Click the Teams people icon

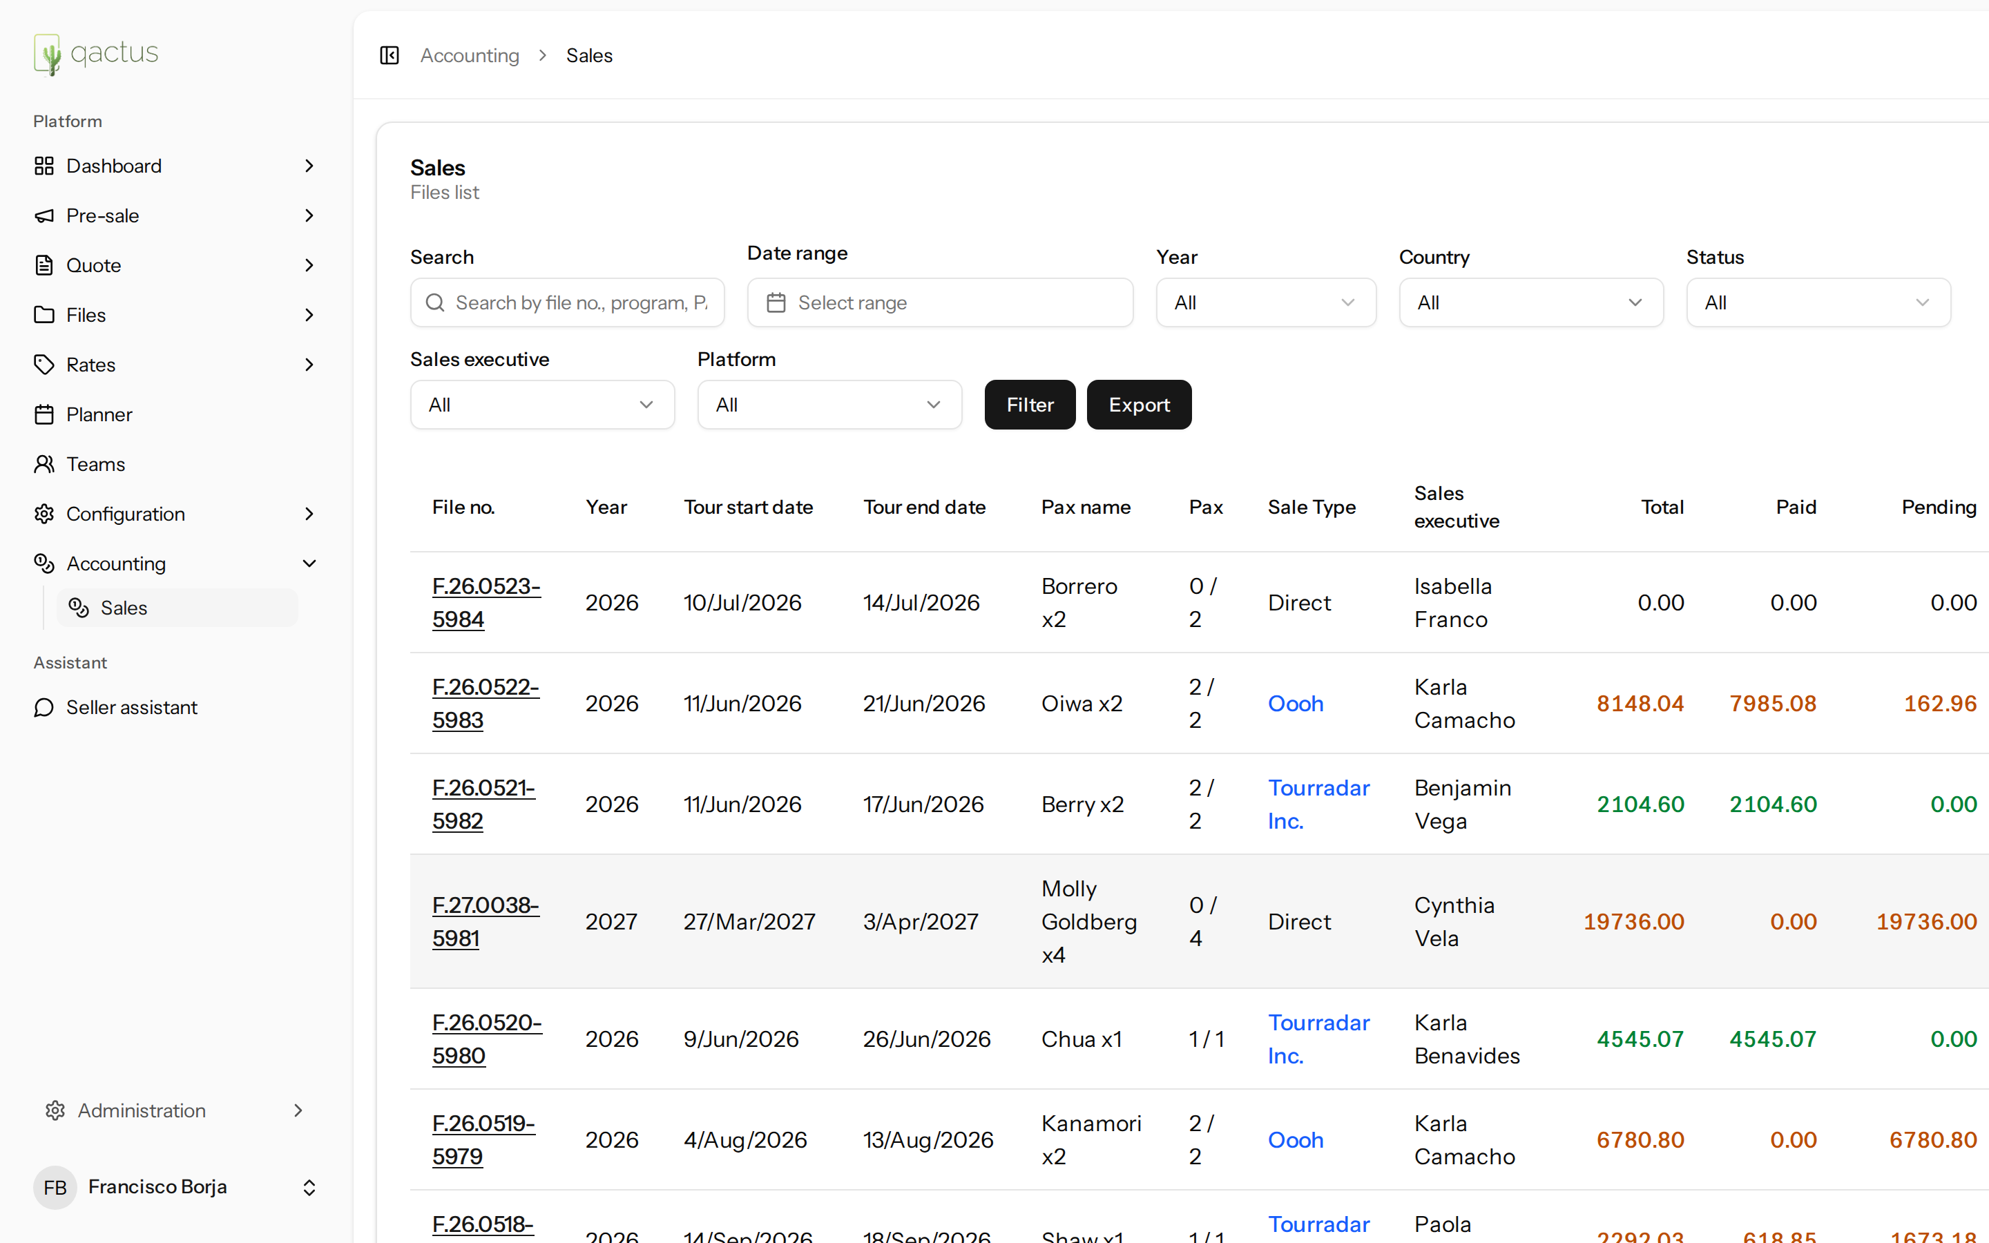click(x=44, y=465)
